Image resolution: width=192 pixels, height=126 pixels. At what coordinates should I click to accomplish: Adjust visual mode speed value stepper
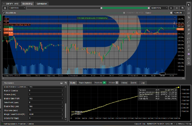pos(183,13)
